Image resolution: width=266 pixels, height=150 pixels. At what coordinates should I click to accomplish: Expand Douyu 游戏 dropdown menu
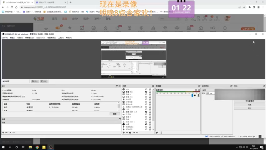point(97,19)
